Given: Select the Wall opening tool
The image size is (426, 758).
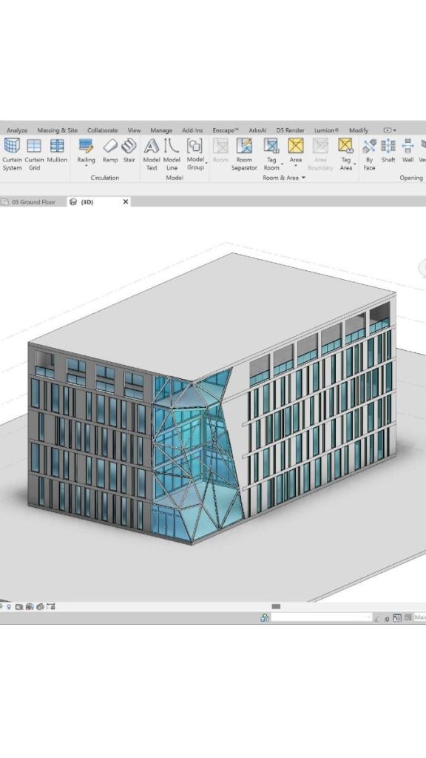Looking at the screenshot, I should [408, 151].
